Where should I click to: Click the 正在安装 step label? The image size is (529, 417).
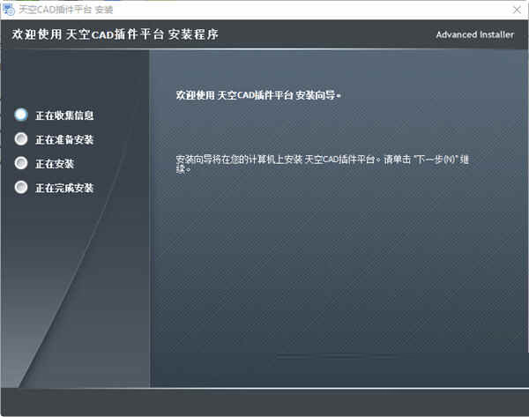[55, 164]
